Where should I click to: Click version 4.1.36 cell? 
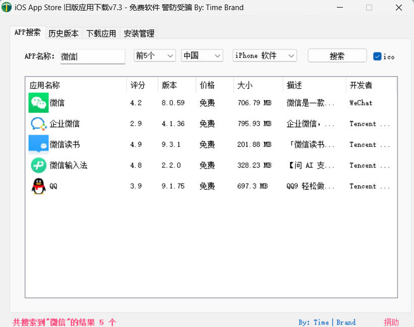(x=173, y=124)
